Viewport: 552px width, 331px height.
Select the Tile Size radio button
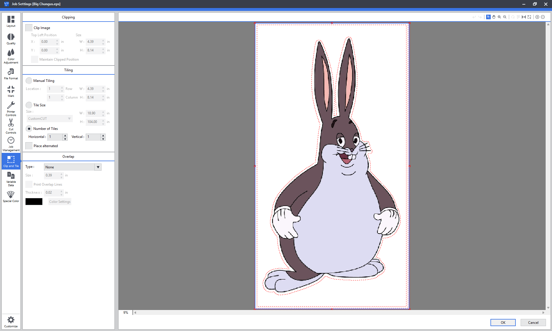click(29, 105)
